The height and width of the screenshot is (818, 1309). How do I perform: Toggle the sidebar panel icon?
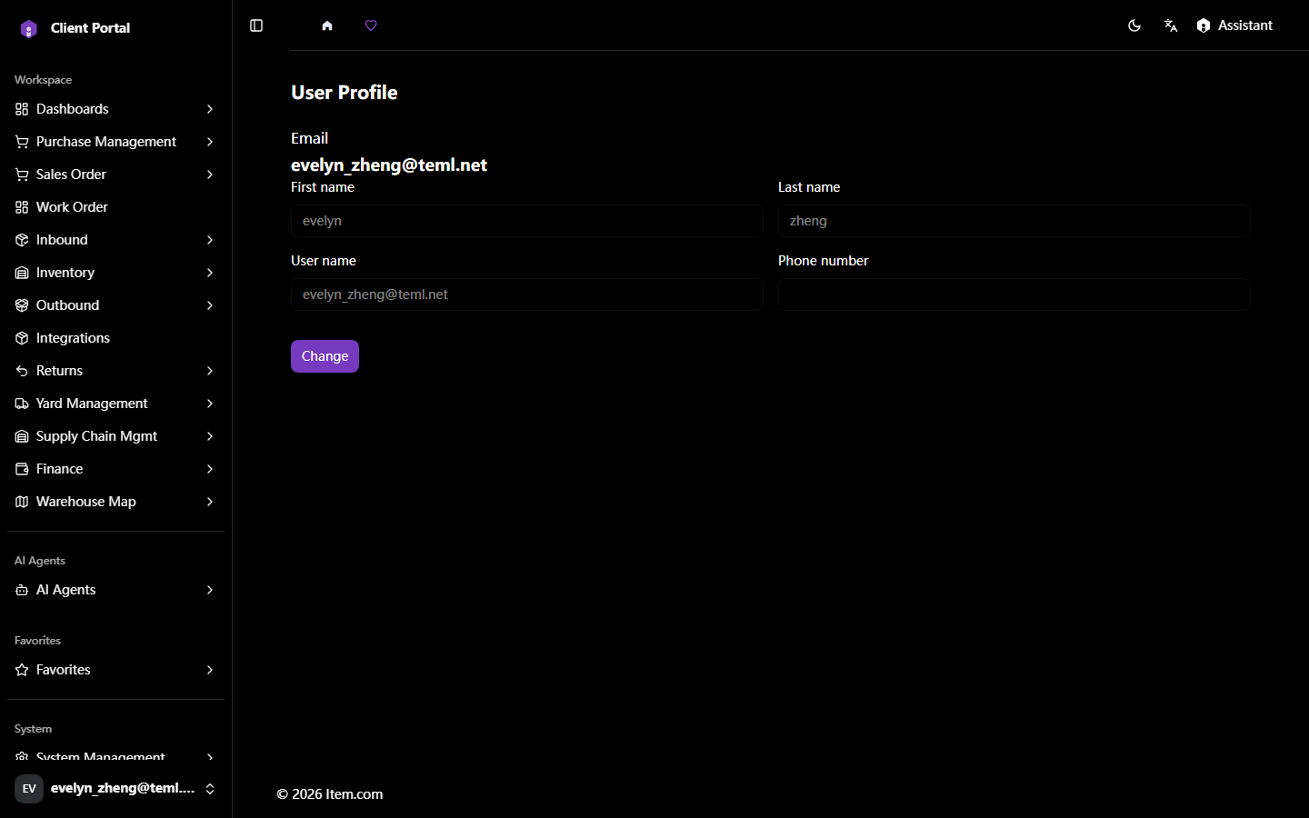256,25
